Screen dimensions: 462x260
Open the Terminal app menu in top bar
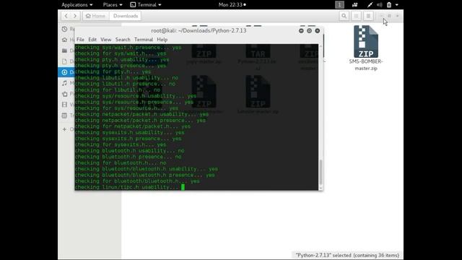coord(146,5)
